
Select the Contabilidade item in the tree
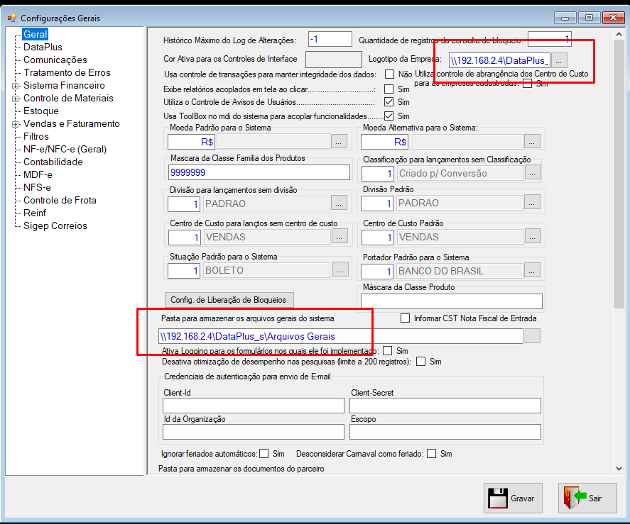coord(53,162)
